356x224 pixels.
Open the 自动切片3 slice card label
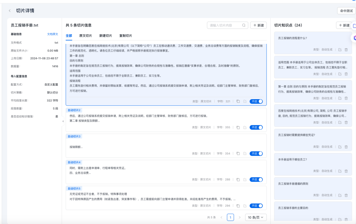pyautogui.click(x=74, y=136)
